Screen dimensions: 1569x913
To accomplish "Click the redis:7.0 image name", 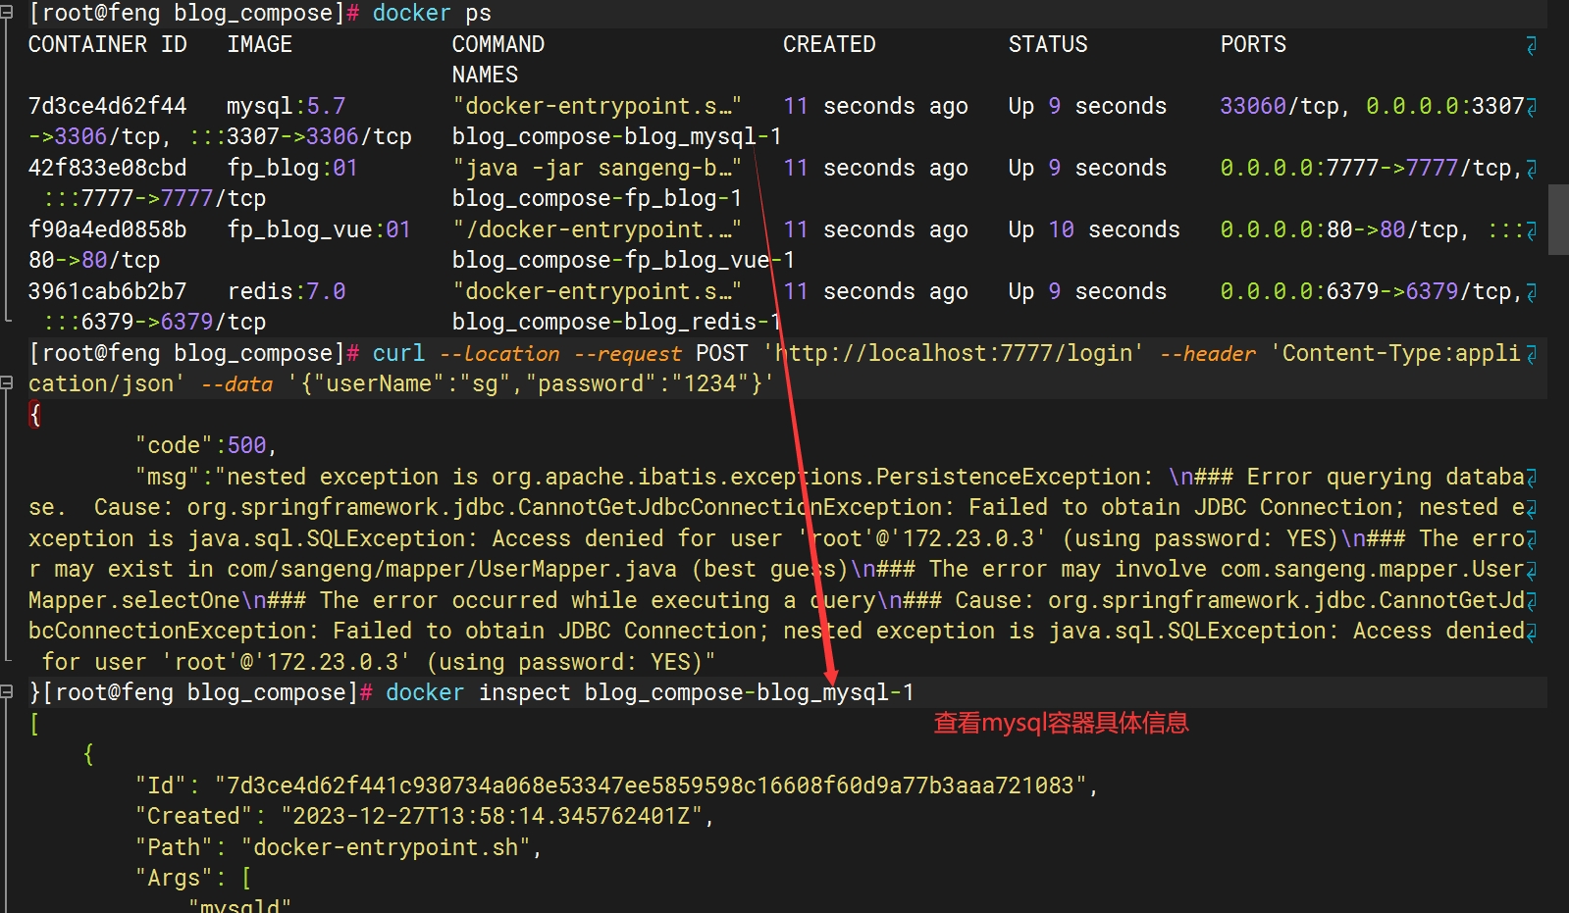I will pyautogui.click(x=287, y=291).
